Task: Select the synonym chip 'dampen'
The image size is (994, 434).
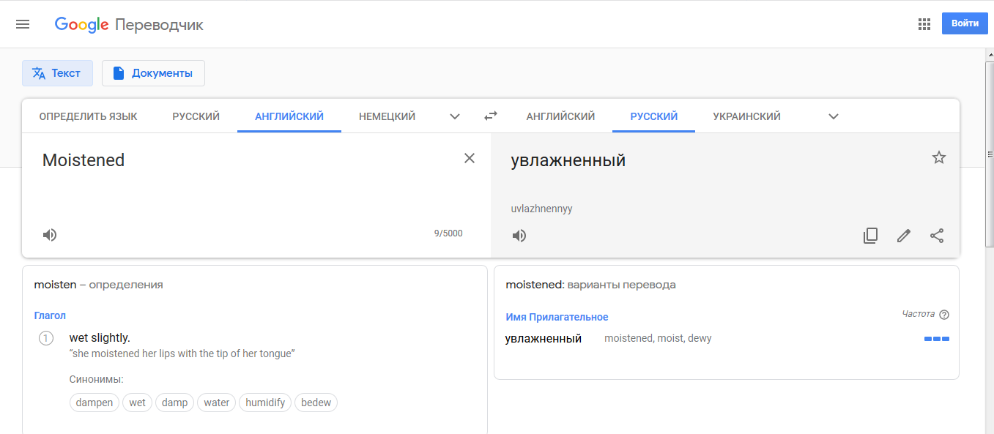Action: [x=94, y=403]
